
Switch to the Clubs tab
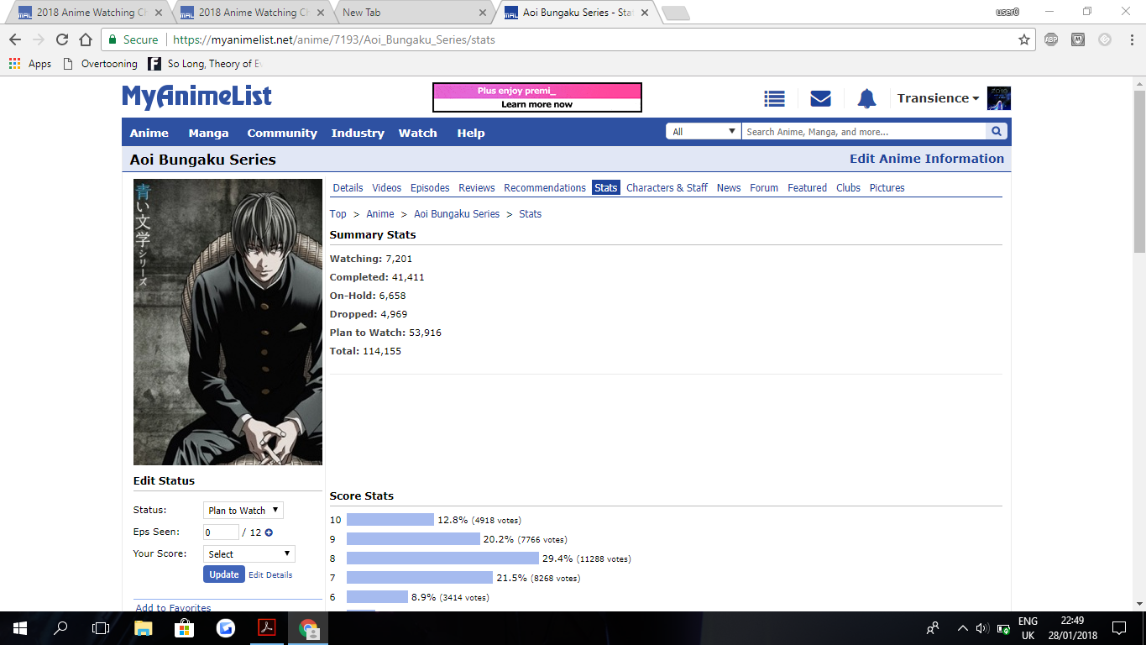point(848,188)
